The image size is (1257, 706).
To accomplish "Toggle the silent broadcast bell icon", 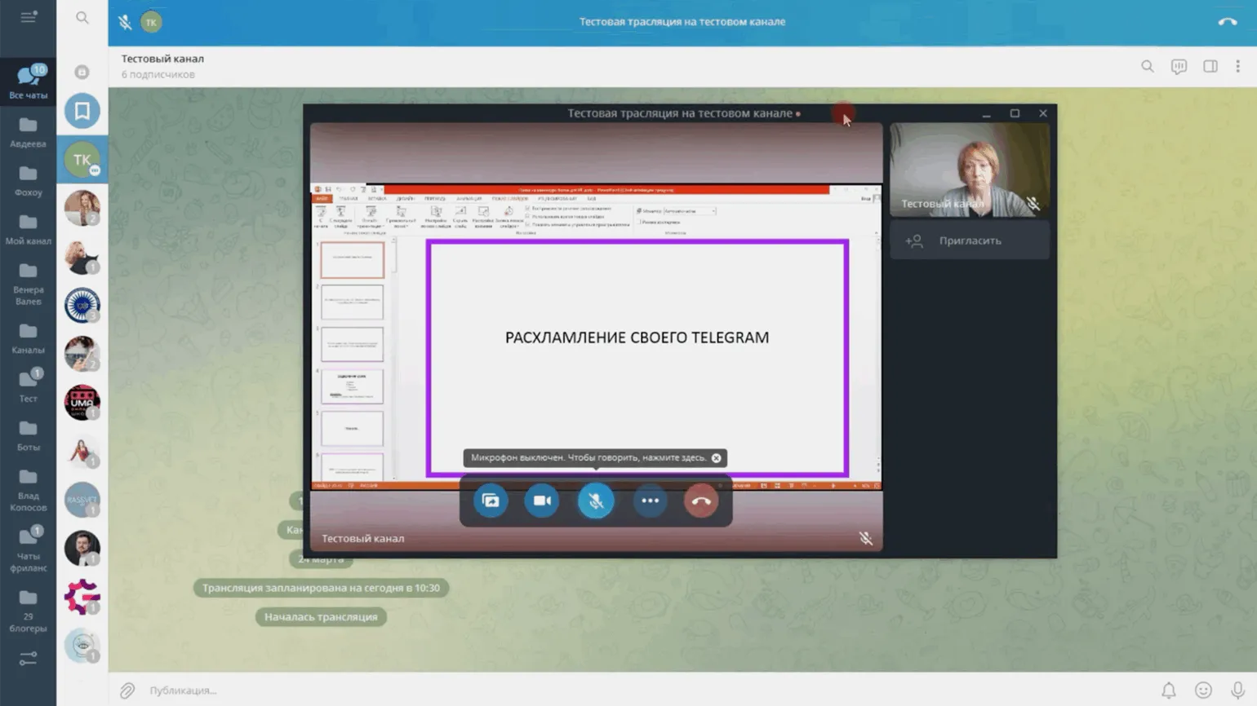I will 1169,691.
